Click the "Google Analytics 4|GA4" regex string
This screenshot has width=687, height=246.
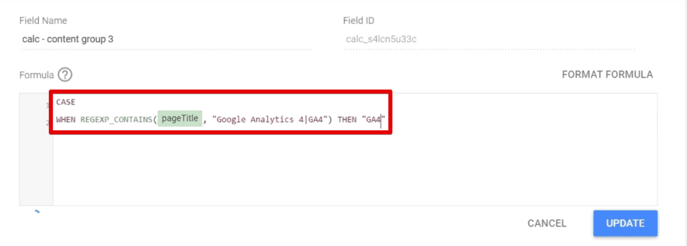click(x=271, y=119)
